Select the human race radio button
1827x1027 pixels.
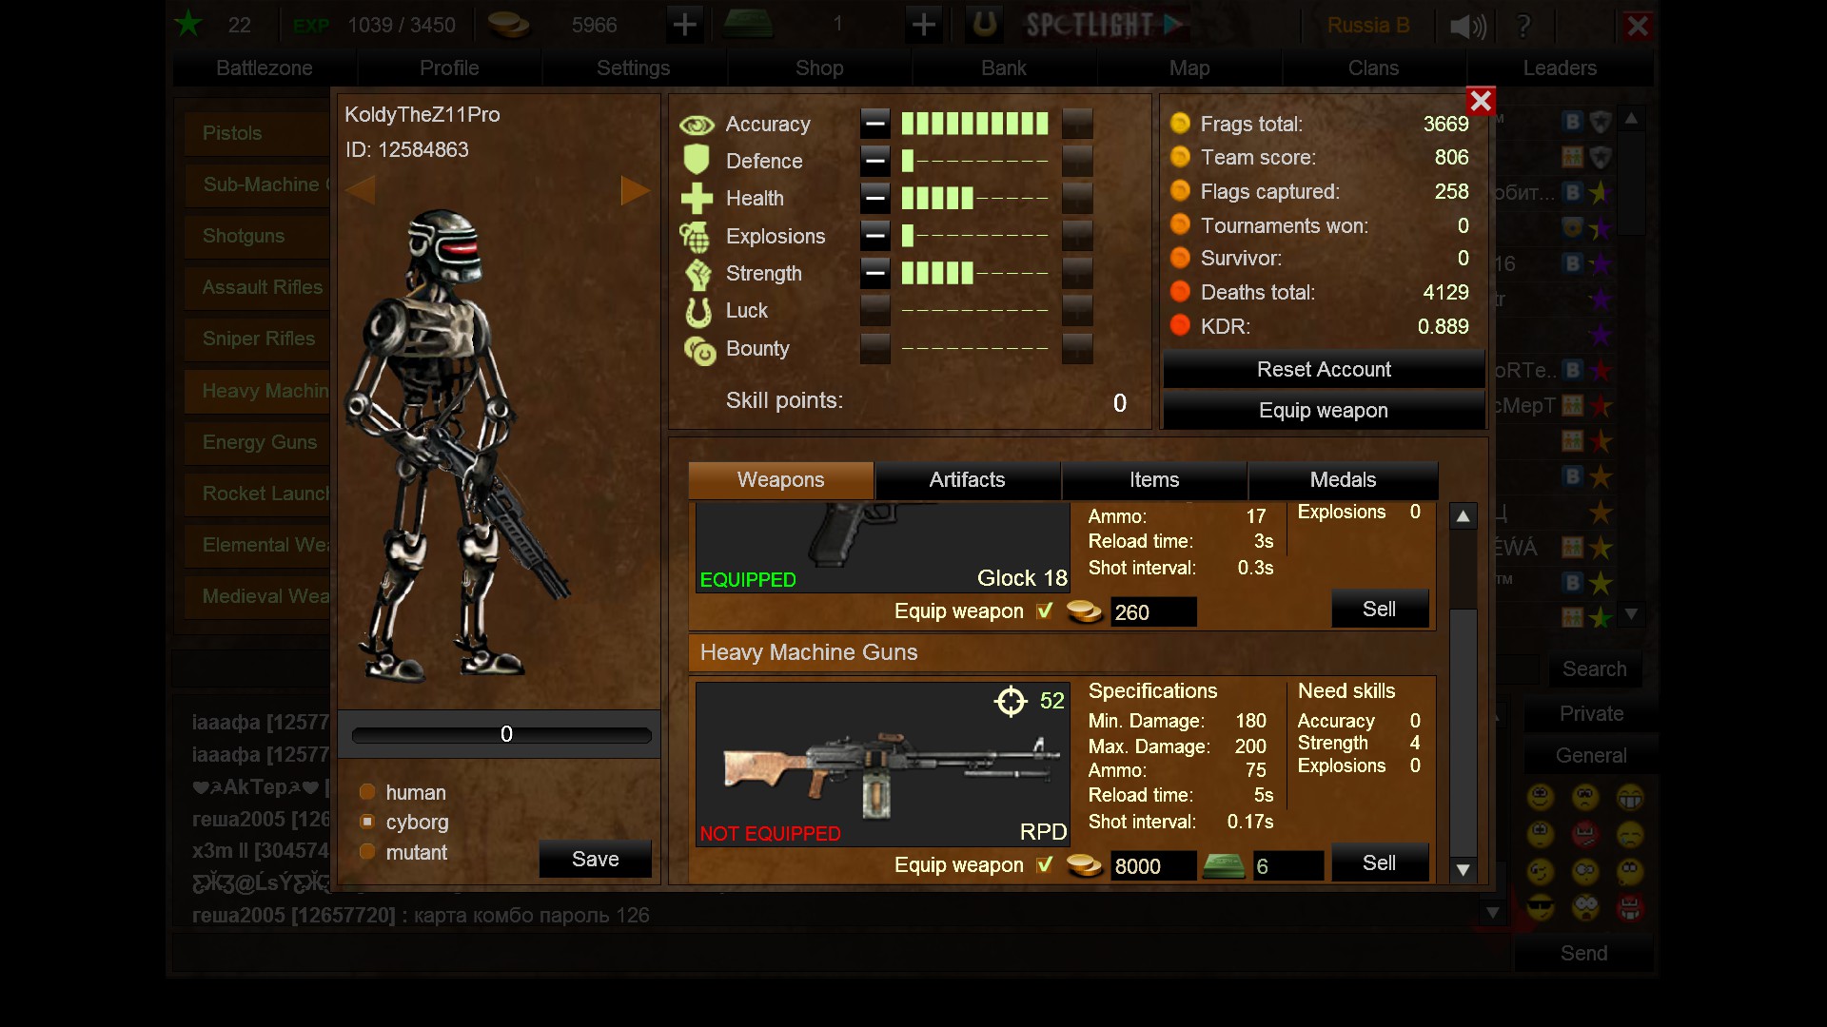[x=367, y=792]
